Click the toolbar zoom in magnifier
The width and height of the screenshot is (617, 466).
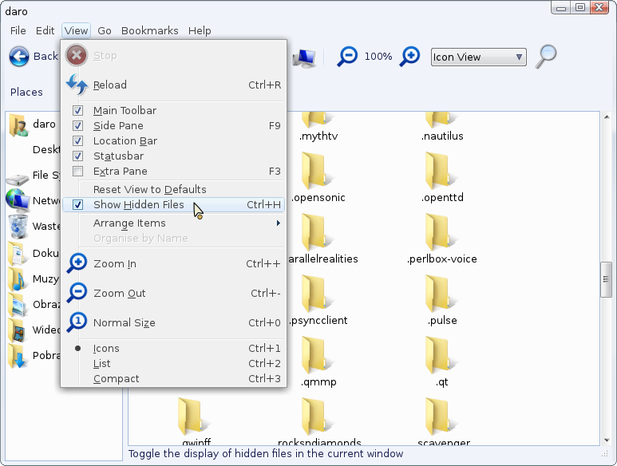coord(409,56)
